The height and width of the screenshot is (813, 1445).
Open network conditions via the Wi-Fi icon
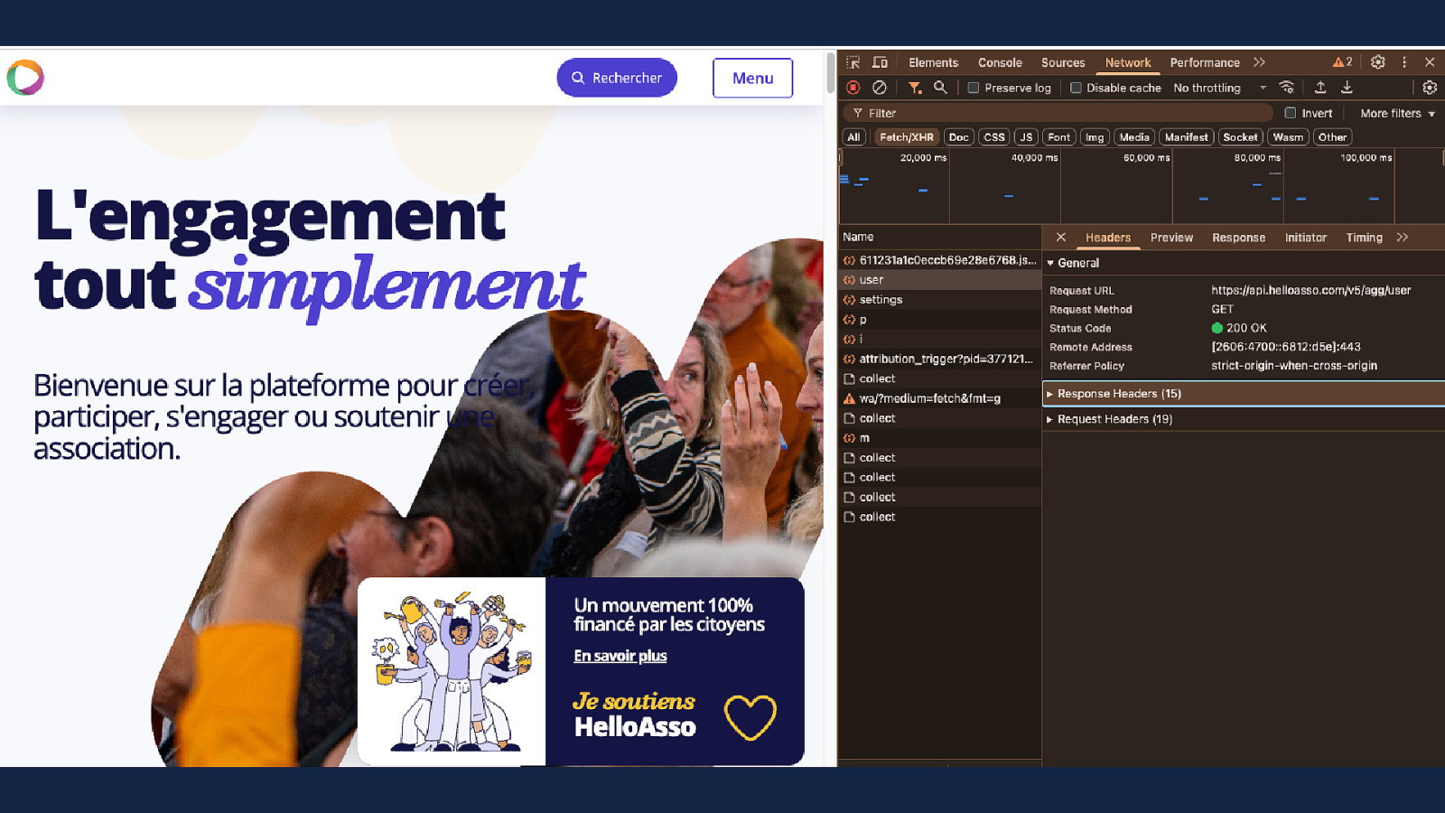click(x=1287, y=88)
